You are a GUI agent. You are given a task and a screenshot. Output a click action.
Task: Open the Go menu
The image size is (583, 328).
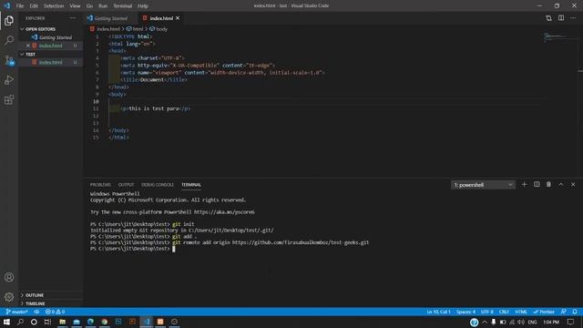pyautogui.click(x=89, y=6)
